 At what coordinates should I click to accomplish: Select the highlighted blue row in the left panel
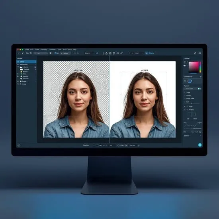(27, 62)
